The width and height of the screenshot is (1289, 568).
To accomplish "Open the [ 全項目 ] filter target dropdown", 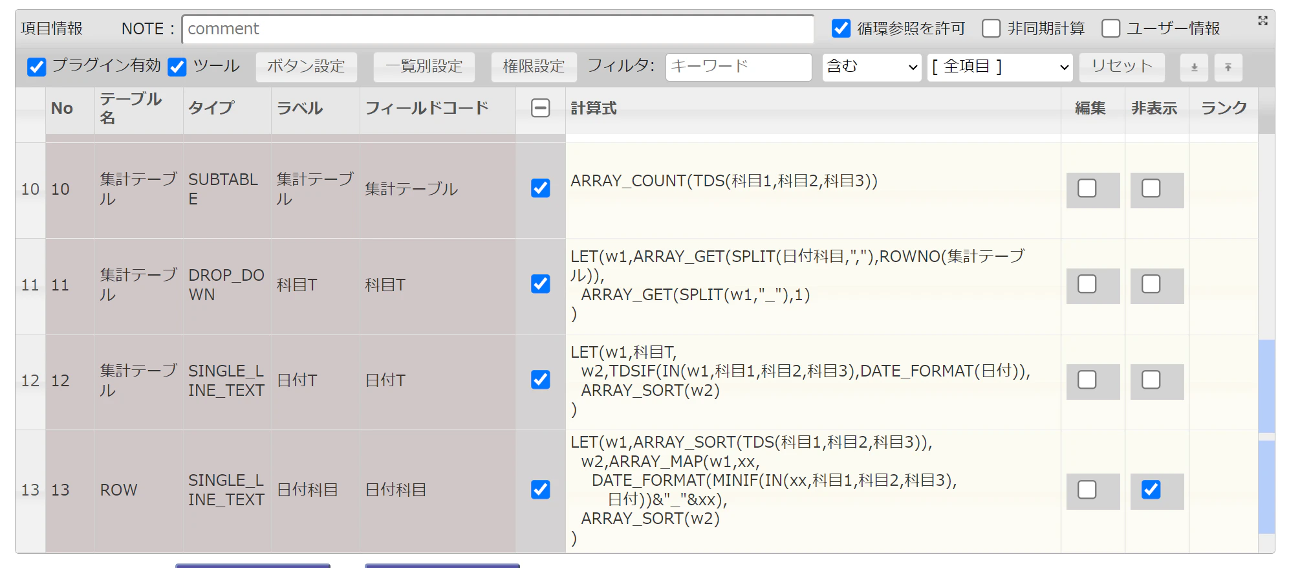I will click(1000, 67).
